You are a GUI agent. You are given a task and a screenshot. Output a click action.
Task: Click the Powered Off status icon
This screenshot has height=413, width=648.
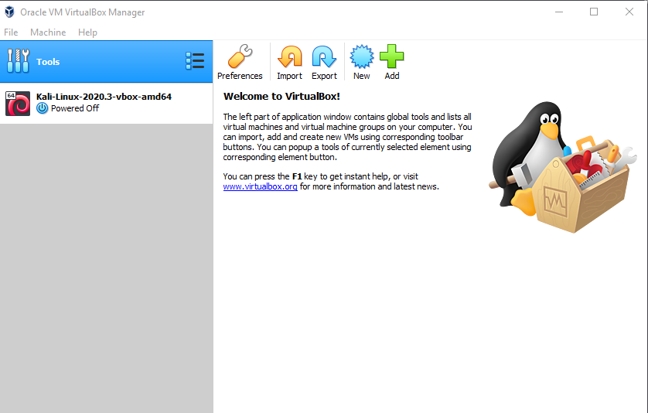pos(43,109)
